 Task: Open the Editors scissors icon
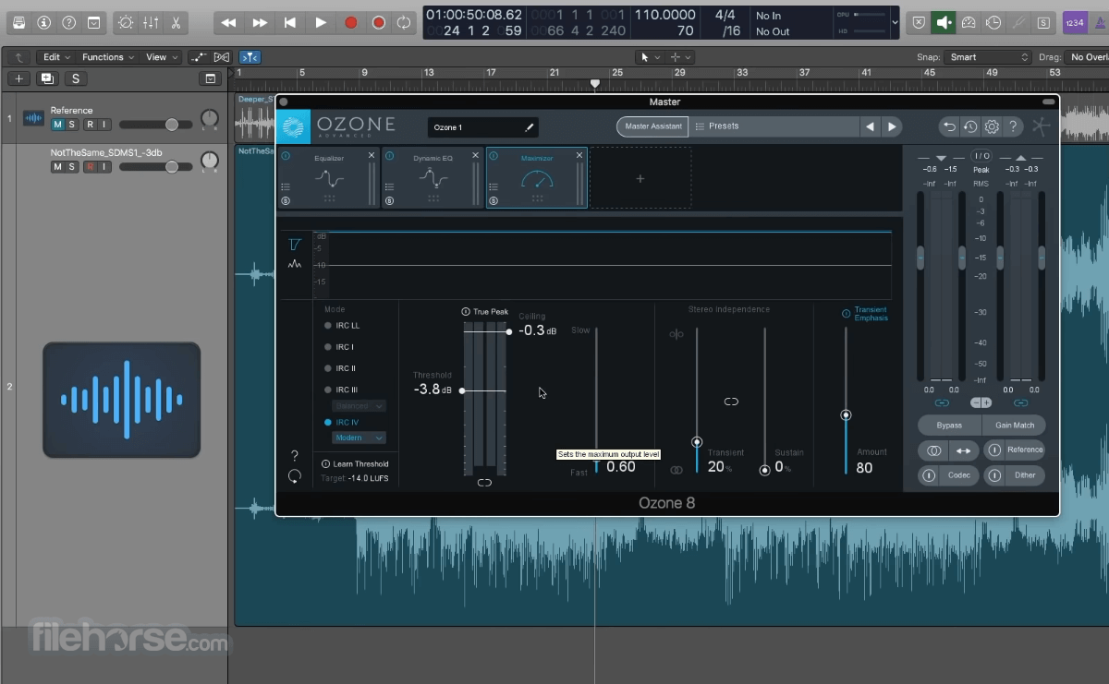pos(176,22)
